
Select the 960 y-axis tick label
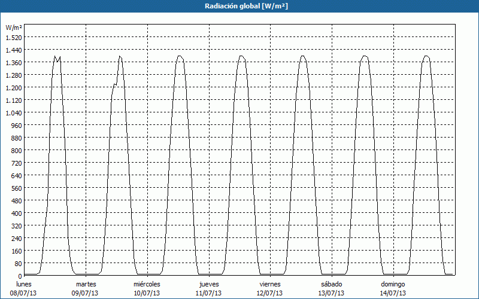[16, 126]
